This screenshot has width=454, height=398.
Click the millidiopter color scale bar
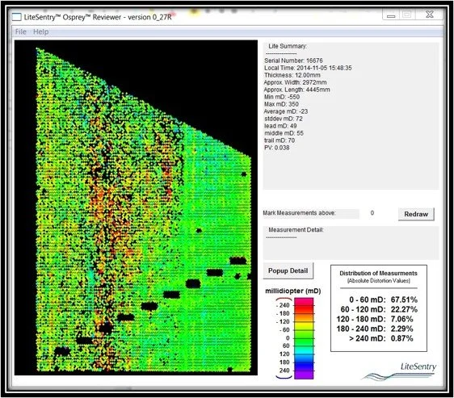tap(304, 338)
